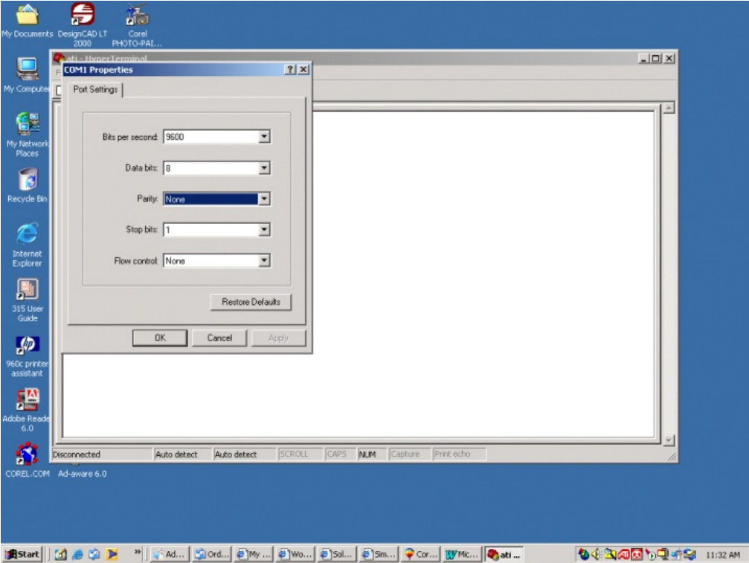Select the My Computer desktop icon

pyautogui.click(x=26, y=75)
